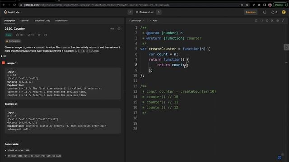Reset code with the undo arrow icon
Screen dimensions: 289x162
coord(267,21)
